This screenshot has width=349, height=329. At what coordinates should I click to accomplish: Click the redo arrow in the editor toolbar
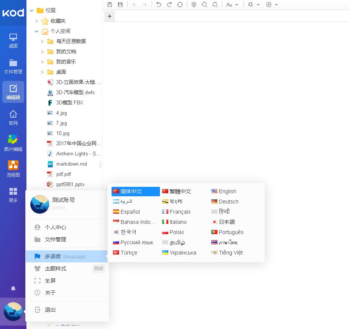(169, 5)
